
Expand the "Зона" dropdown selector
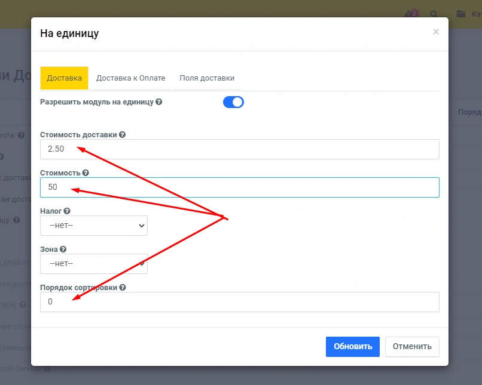[94, 264]
